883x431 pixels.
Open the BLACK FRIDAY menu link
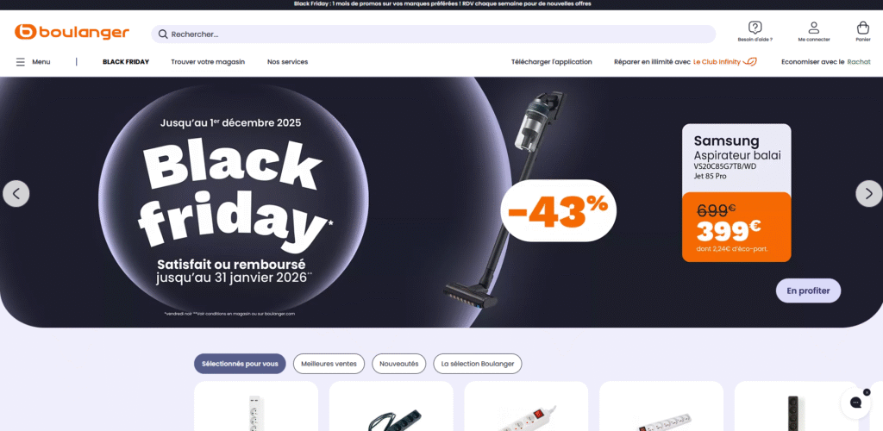(x=126, y=62)
